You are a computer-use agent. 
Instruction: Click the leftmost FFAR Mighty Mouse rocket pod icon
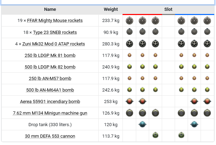point(129,21)
